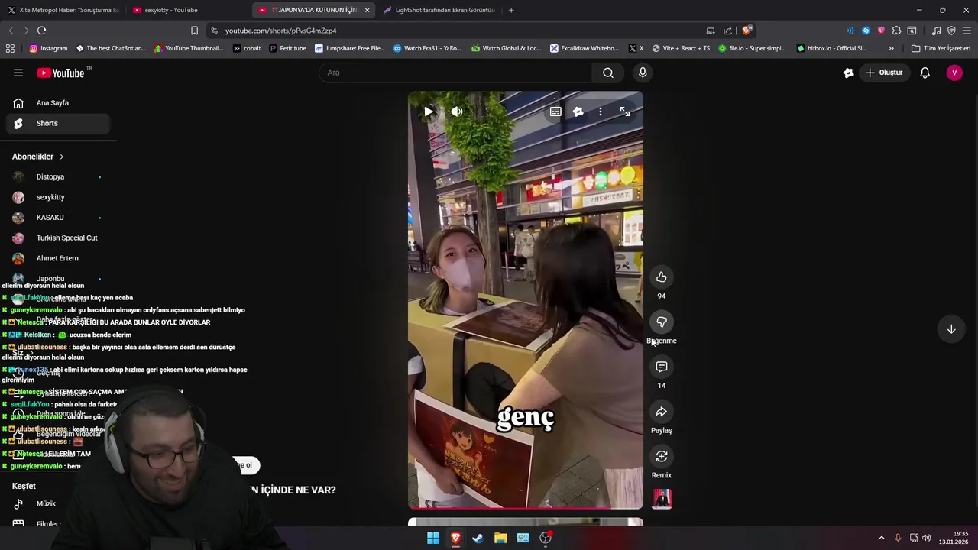Image resolution: width=978 pixels, height=550 pixels.
Task: Open the cobalt bookmark
Action: (247, 48)
